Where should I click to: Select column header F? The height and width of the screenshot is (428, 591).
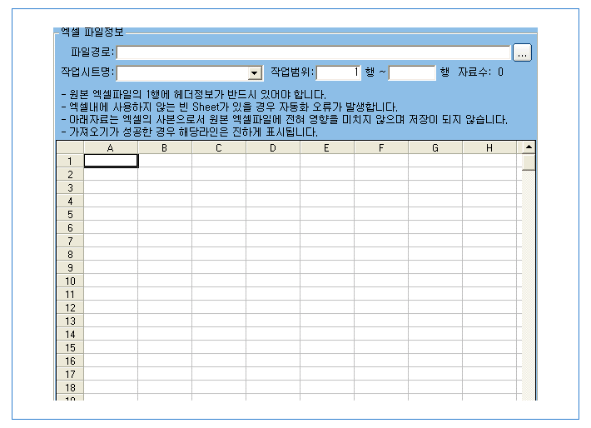tap(381, 148)
